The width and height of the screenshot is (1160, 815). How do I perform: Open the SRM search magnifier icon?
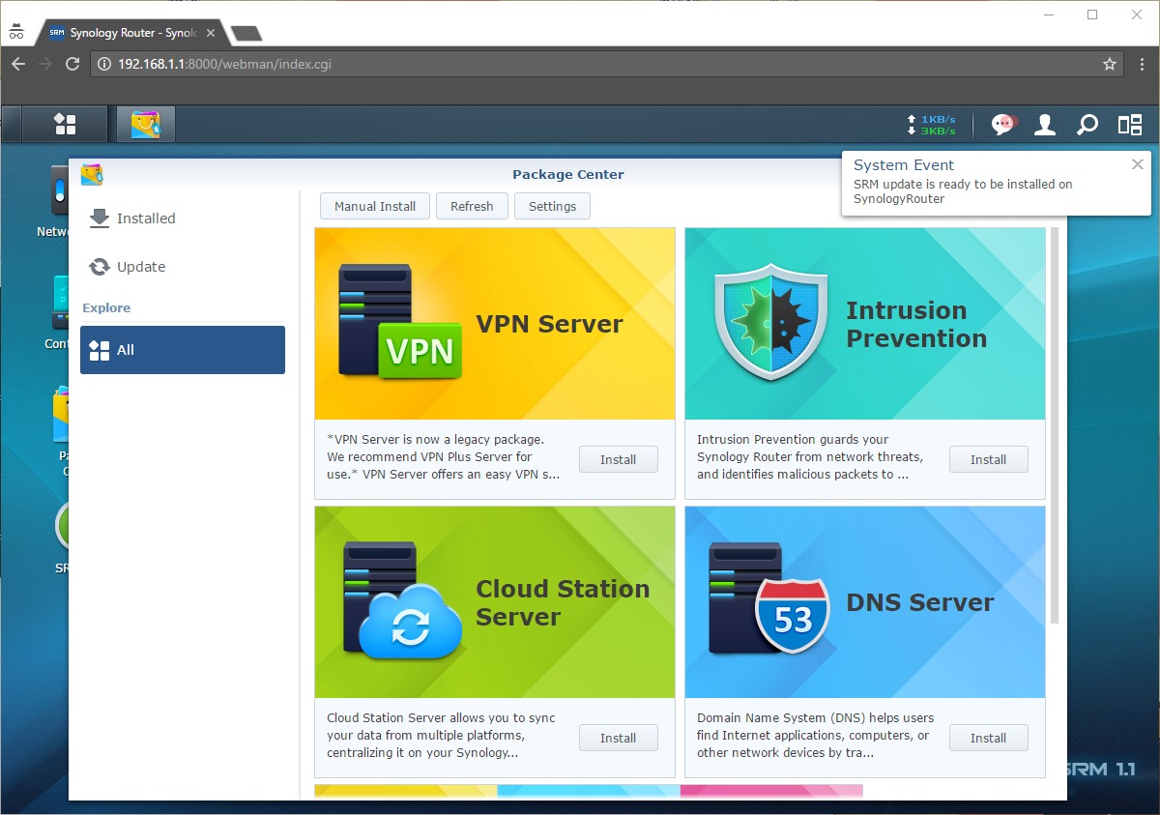1087,124
